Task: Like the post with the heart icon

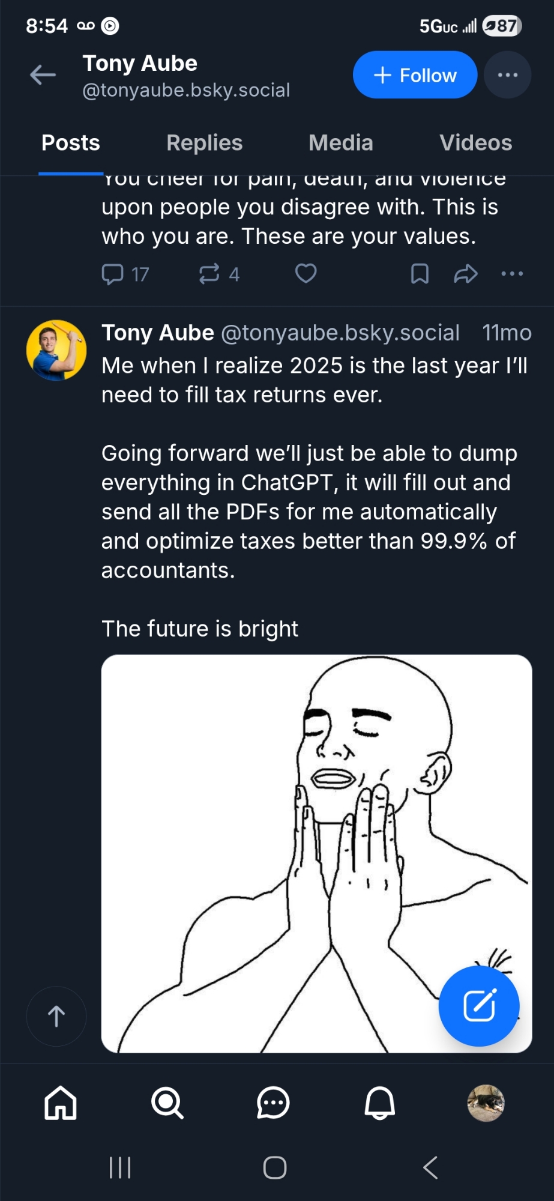Action: pos(306,273)
